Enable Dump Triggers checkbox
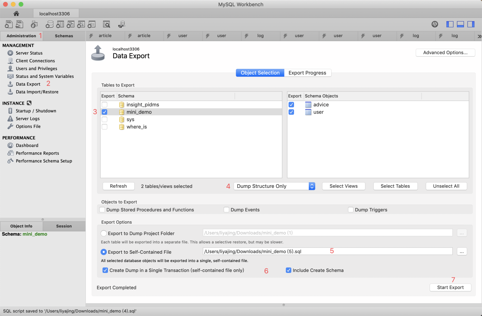This screenshot has height=316, width=482. click(351, 210)
